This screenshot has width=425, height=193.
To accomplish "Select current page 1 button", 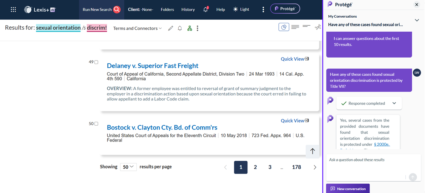I will 241,167.
